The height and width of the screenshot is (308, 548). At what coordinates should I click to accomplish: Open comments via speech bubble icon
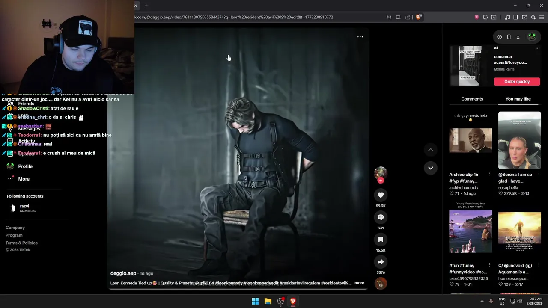(381, 217)
